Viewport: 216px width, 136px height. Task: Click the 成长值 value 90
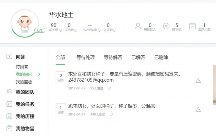pyautogui.click(x=54, y=25)
